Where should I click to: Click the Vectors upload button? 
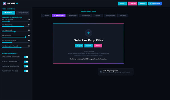88,46
